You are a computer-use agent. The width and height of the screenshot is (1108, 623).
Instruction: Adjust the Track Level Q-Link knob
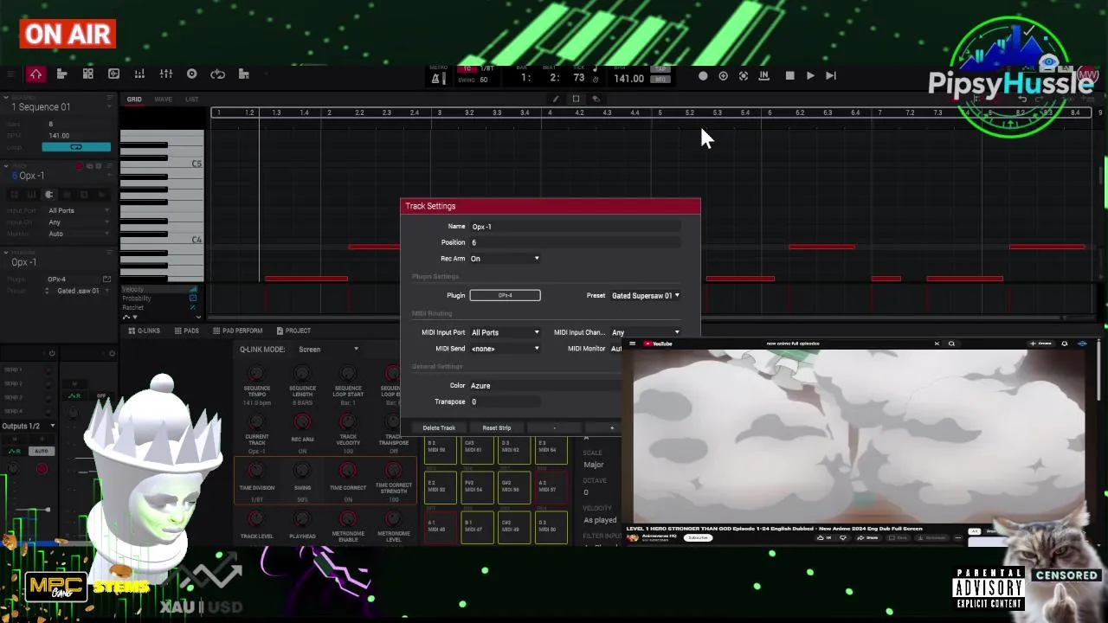256,519
